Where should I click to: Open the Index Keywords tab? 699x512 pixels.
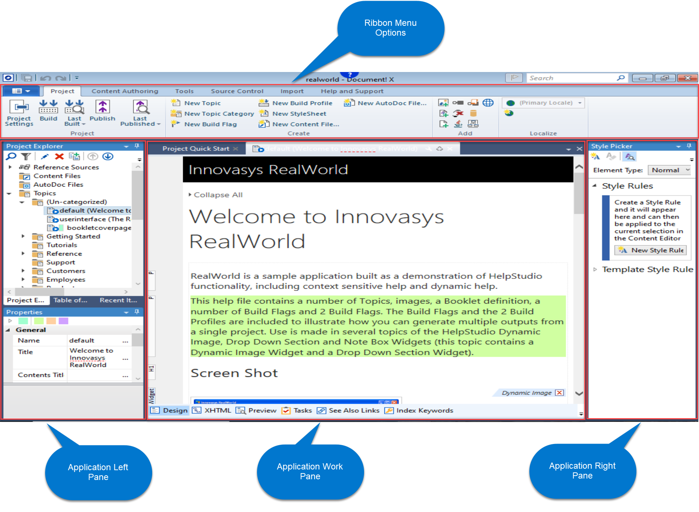(x=419, y=410)
